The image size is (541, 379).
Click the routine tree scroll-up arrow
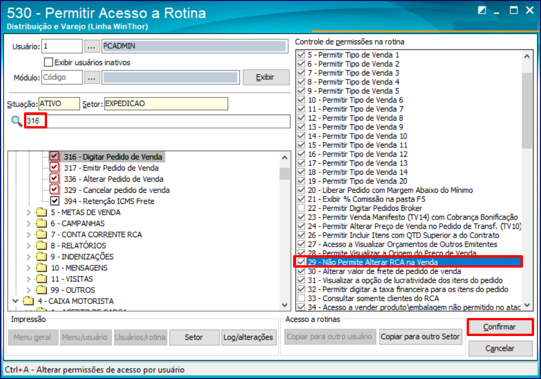285,158
